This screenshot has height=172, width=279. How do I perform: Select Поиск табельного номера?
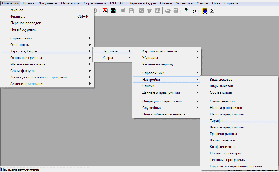pos(166,114)
